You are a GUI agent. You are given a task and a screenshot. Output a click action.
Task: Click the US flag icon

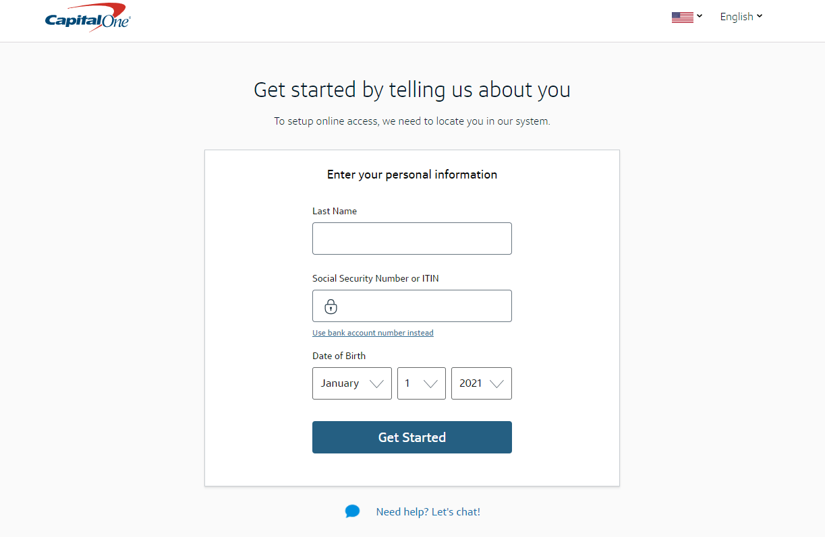pos(682,17)
